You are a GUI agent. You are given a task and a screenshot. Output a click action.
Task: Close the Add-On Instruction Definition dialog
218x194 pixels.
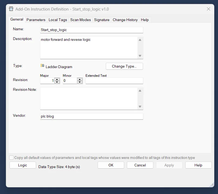[209, 9]
